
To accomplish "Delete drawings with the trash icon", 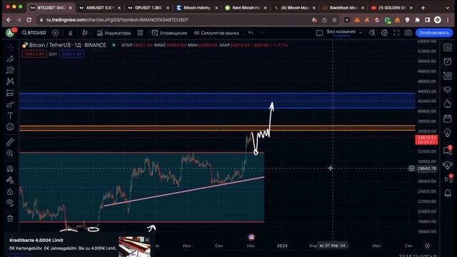I will (10, 218).
